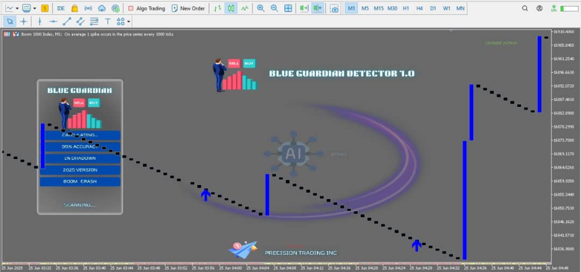Click the price 16910.4360 on scale
This screenshot has height=272, width=581.
click(x=563, y=32)
